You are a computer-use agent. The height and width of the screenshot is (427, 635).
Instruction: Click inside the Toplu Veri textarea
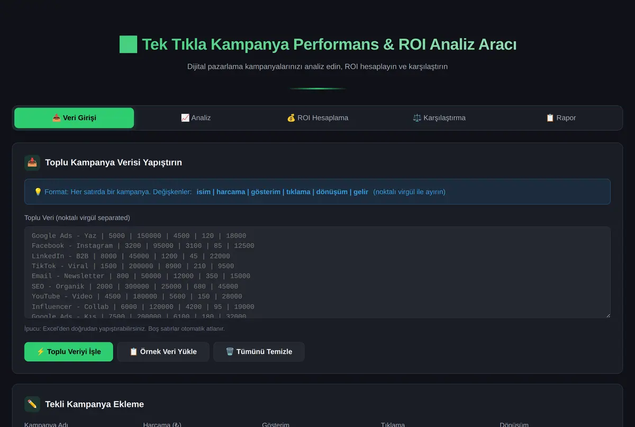(x=317, y=272)
